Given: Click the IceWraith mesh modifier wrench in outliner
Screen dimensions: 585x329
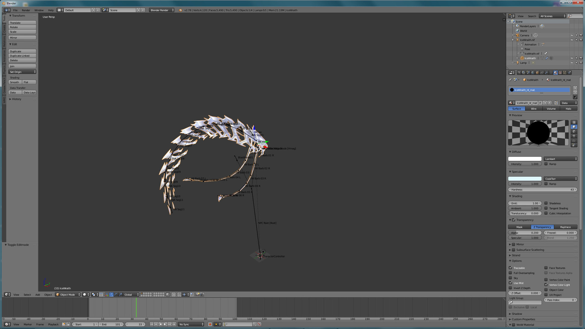Looking at the screenshot, I should (547, 58).
